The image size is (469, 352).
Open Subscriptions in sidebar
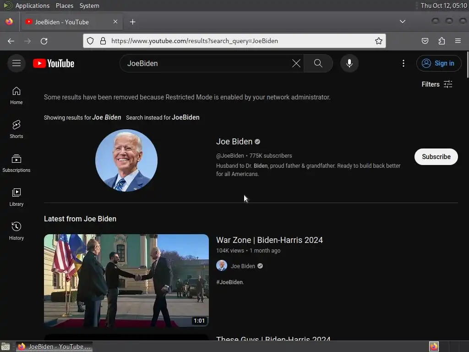click(x=16, y=164)
